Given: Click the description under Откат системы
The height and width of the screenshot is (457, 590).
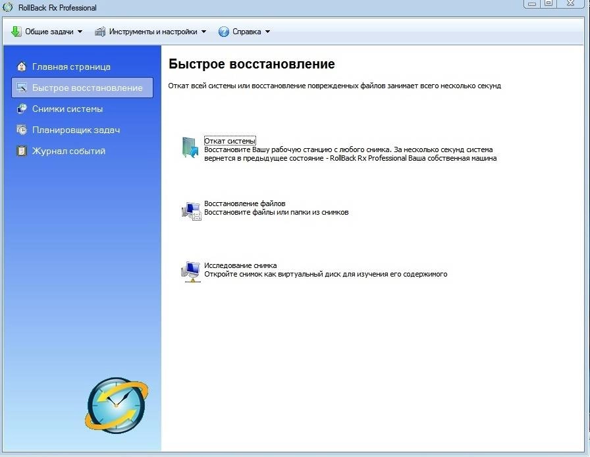Looking at the screenshot, I should click(350, 154).
